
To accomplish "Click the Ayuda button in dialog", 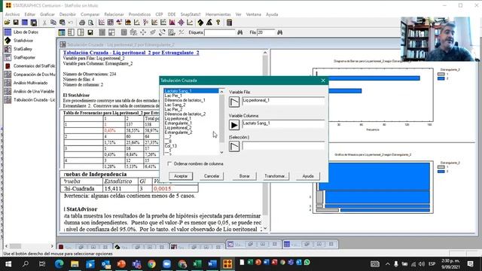I will tap(308, 176).
